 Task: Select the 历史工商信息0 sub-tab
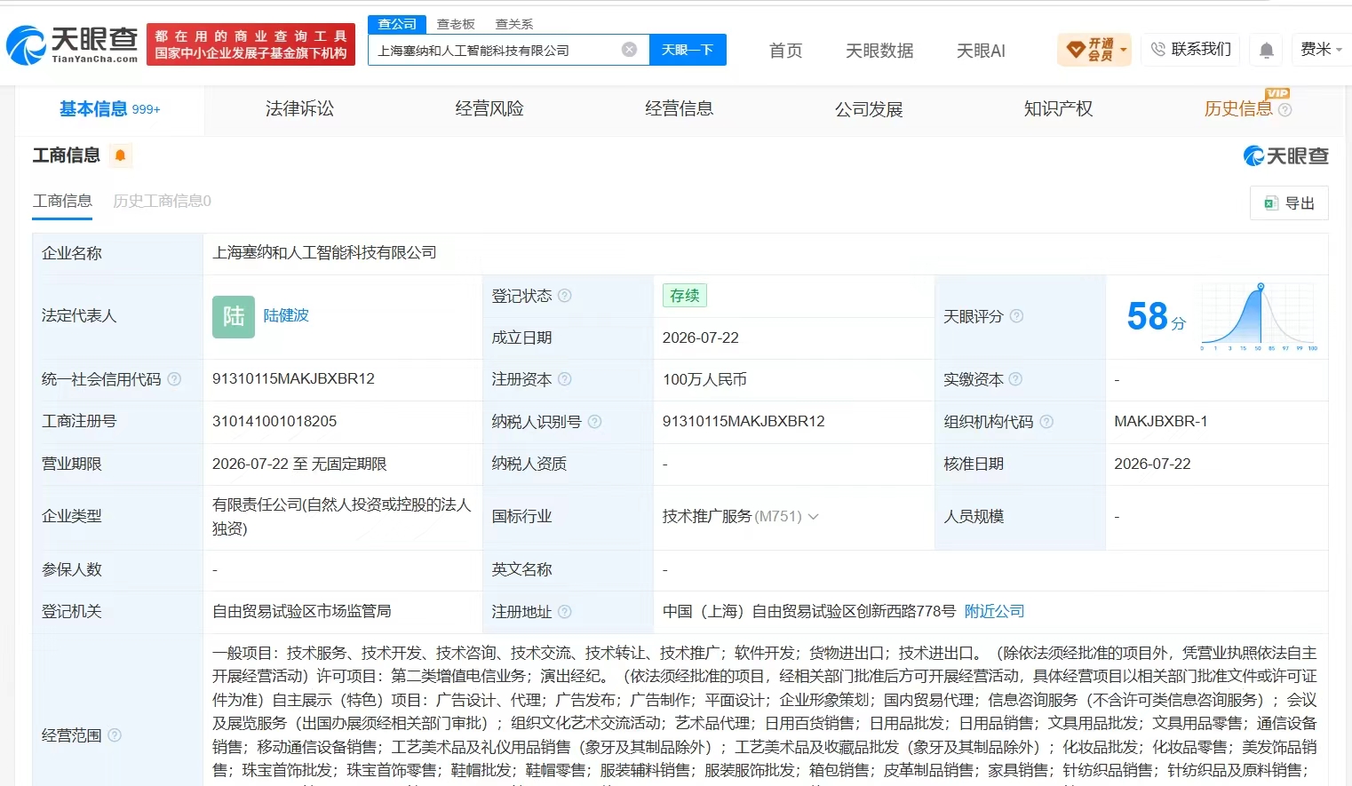[x=162, y=201]
